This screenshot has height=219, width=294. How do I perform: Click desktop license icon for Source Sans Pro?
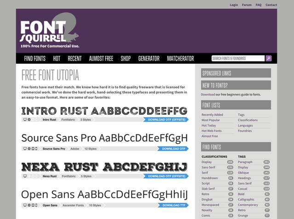pyautogui.click(x=25, y=149)
